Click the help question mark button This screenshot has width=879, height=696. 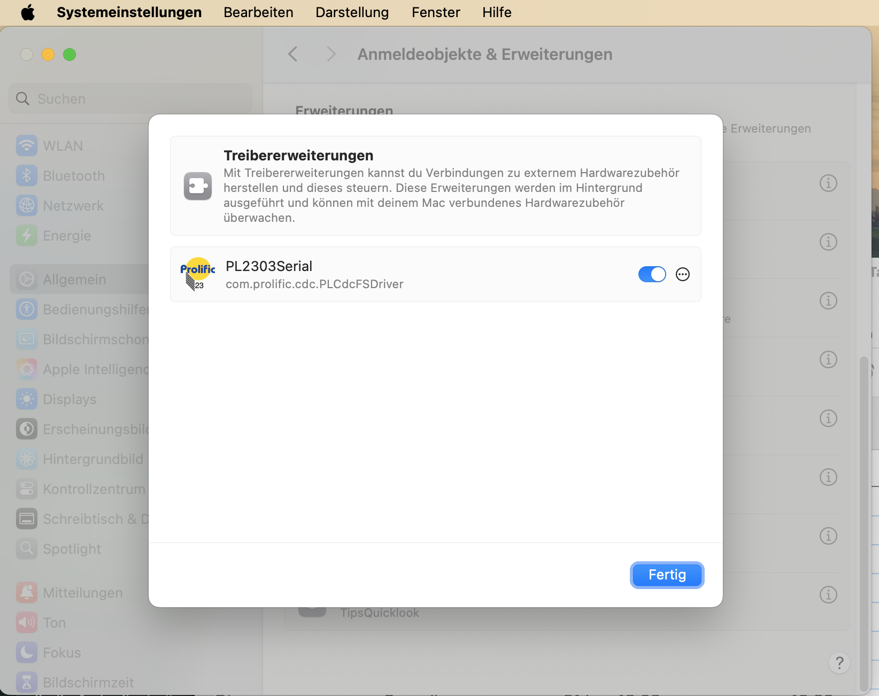click(x=839, y=663)
